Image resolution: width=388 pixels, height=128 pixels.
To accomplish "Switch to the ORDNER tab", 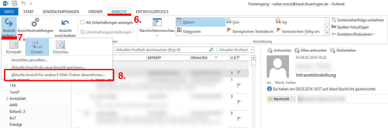I will tap(95, 12).
